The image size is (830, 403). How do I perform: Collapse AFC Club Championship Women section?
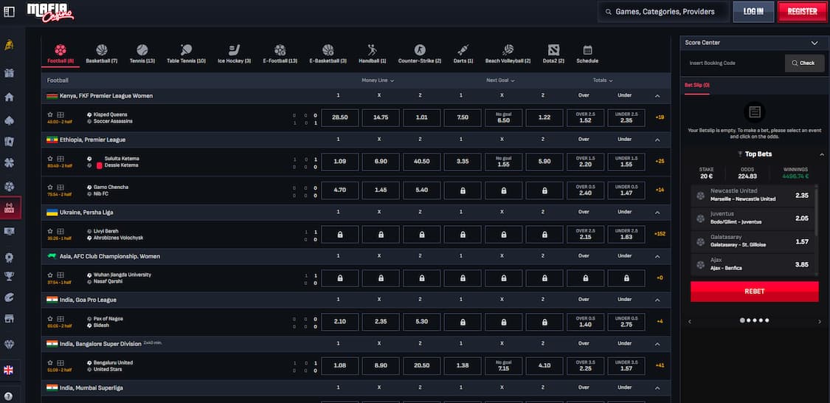(x=657, y=256)
